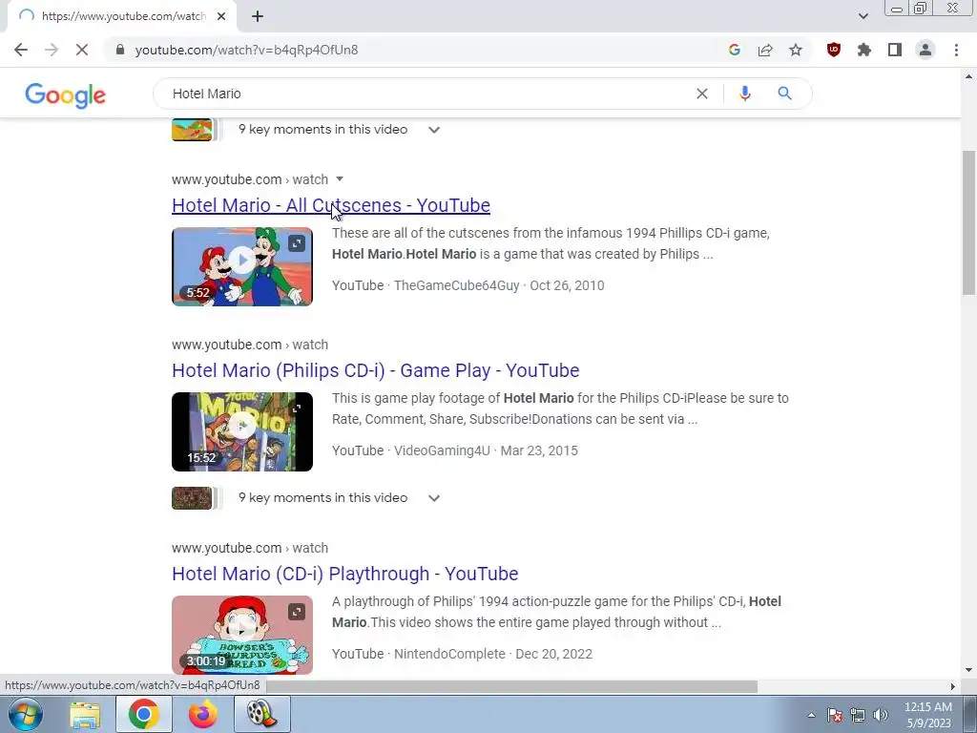This screenshot has height=733, width=977.
Task: Close the YouTube watch tab
Action: tap(221, 16)
